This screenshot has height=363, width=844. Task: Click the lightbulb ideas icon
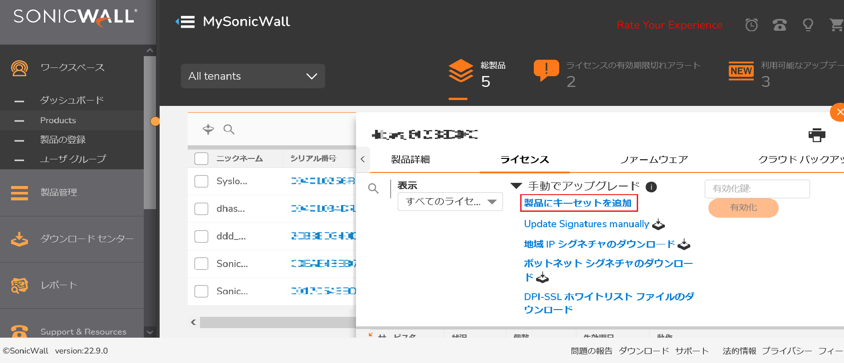[x=808, y=25]
